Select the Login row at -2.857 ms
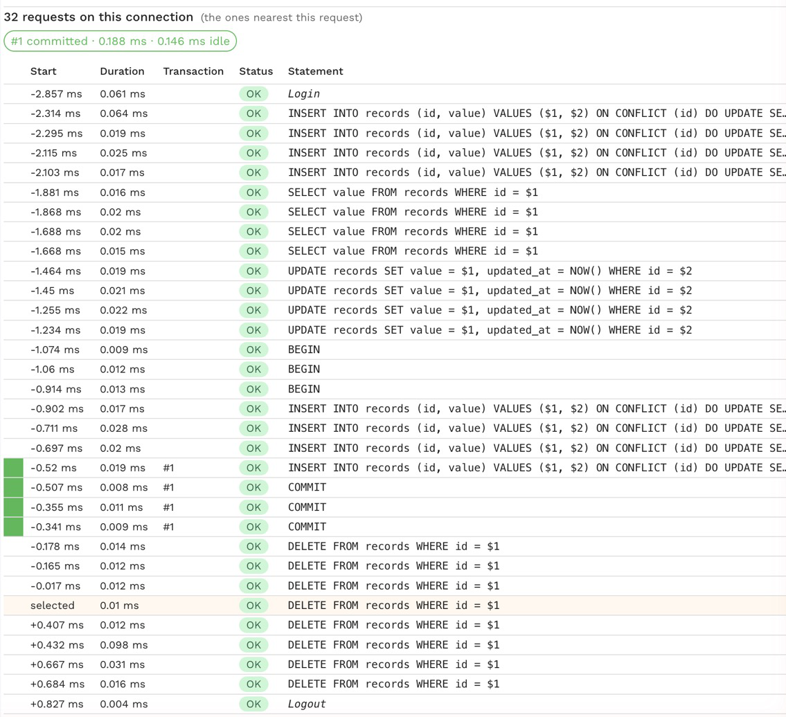 coord(395,93)
